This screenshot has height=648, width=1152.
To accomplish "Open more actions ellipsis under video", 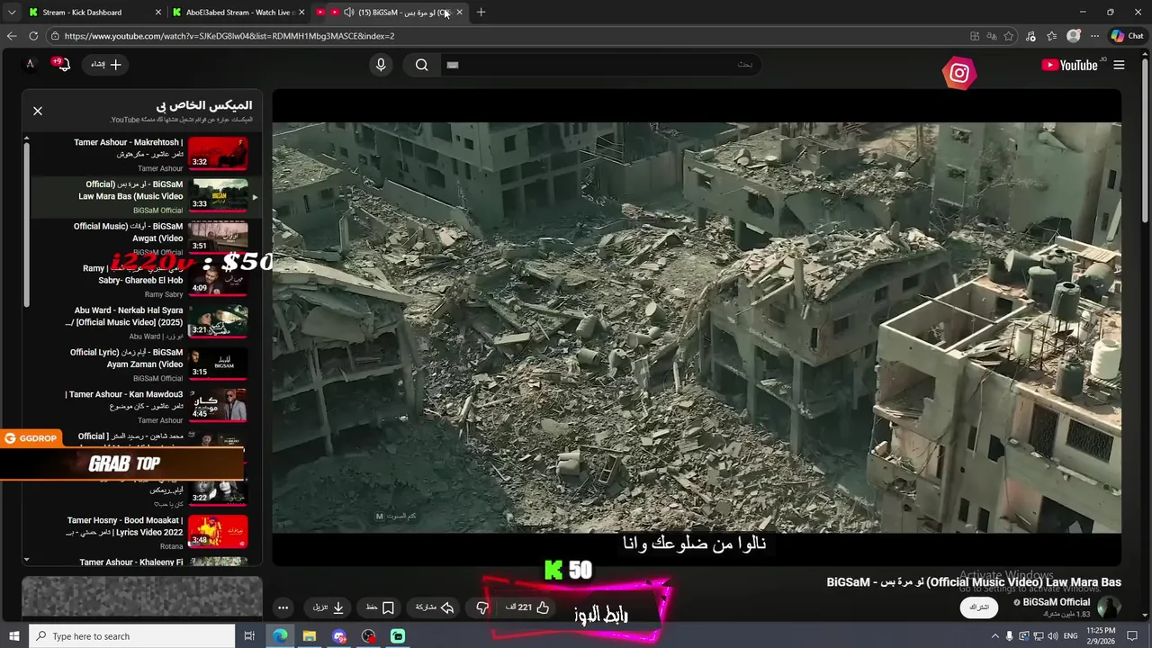I will 283,607.
